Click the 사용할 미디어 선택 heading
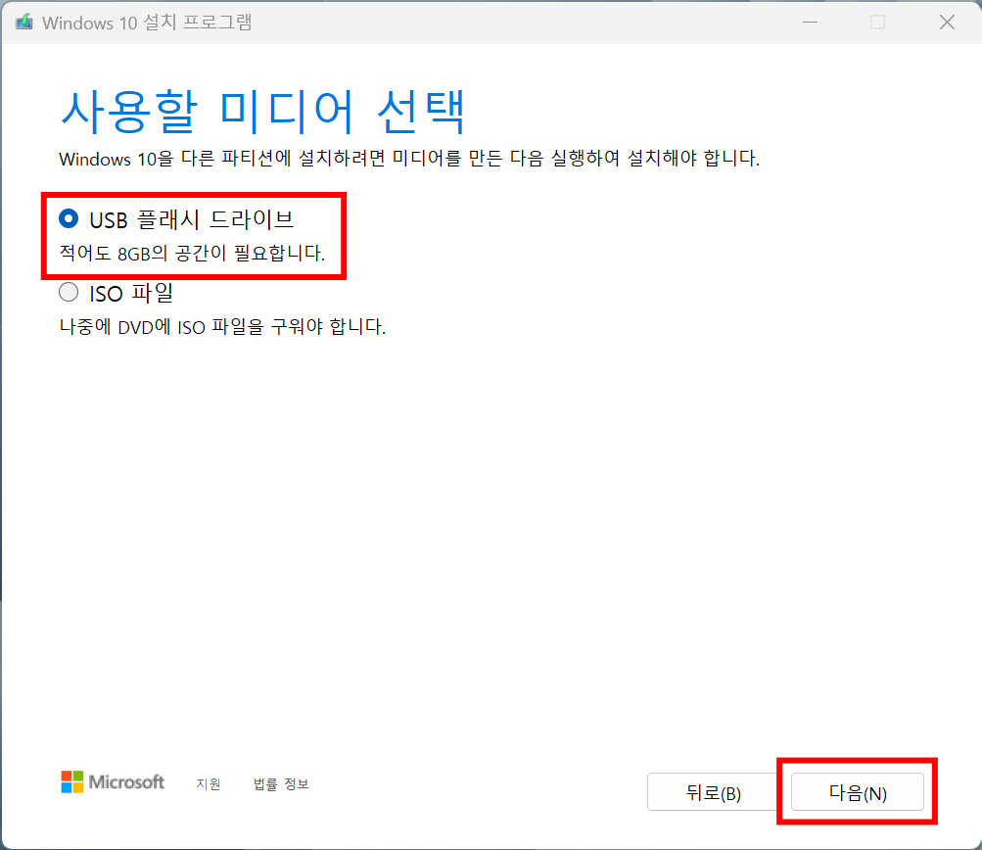The image size is (982, 850). pos(263,111)
